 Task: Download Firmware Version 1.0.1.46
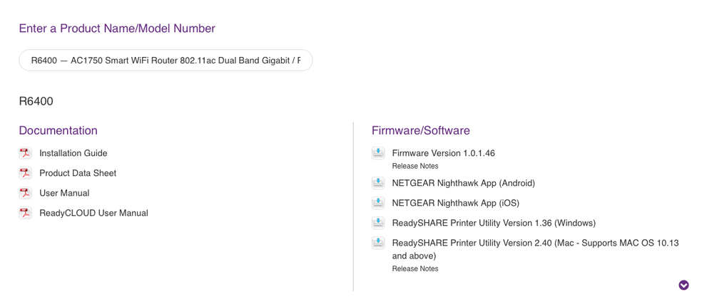pos(443,153)
